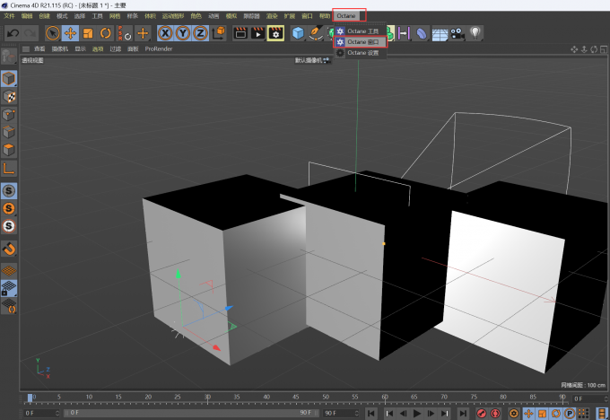Add a Floor environment object
Screen dimensions: 610x420
440,34
